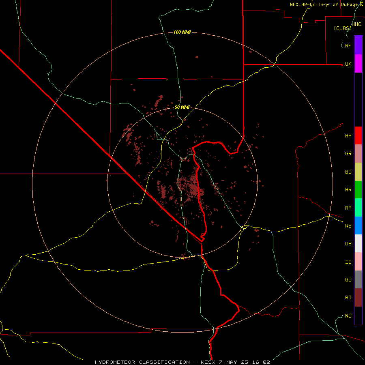365x365 pixels.
Task: Click the GC legend label
Action: click(x=348, y=280)
